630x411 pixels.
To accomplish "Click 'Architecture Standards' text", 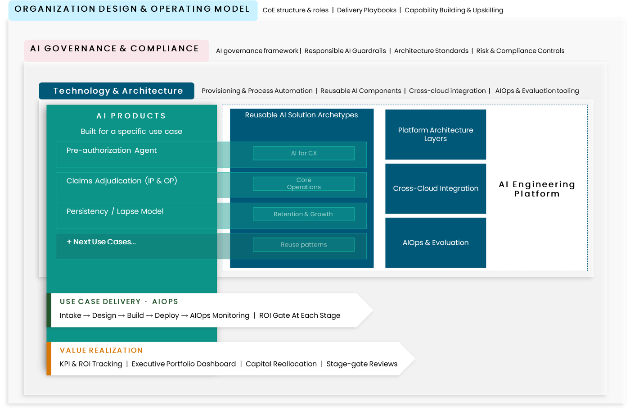I will pyautogui.click(x=431, y=51).
